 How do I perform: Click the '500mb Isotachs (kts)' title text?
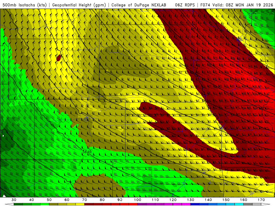[x=25, y=5]
